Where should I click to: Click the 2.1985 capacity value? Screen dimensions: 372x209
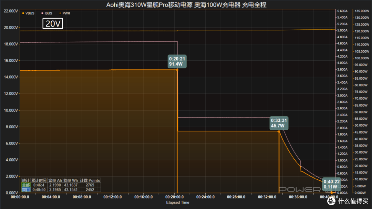point(55,190)
